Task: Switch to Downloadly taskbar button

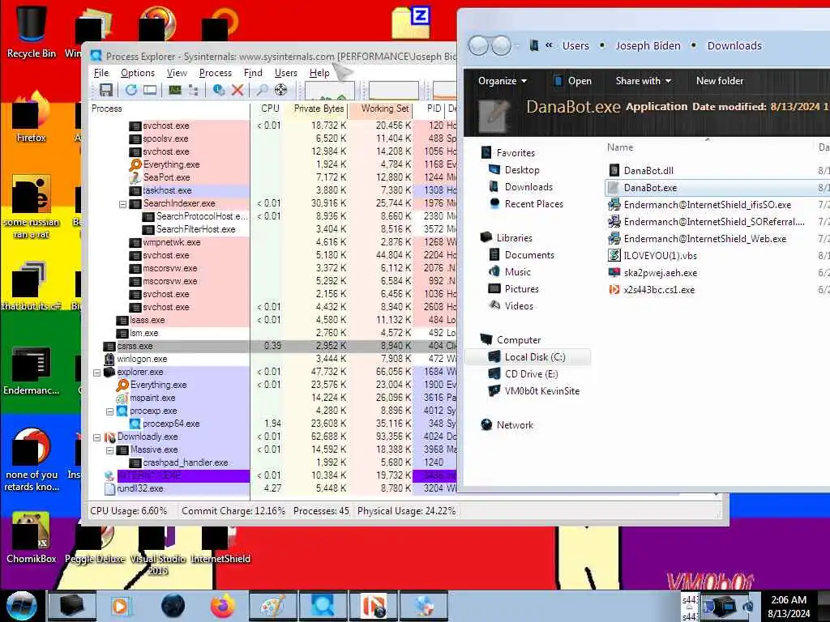Action: (x=374, y=606)
